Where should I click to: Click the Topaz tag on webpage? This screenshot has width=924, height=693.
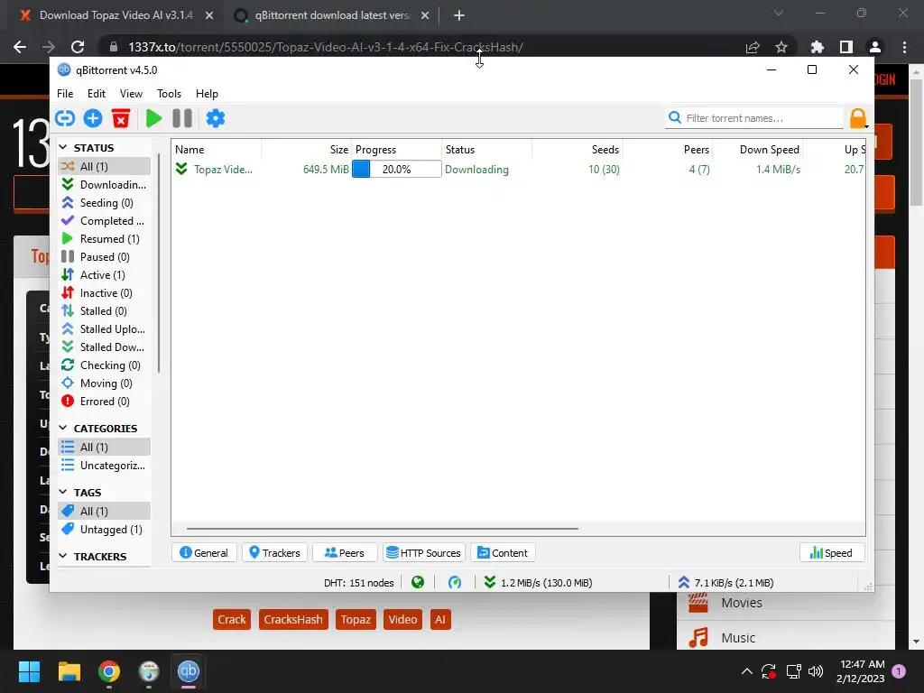(x=356, y=619)
